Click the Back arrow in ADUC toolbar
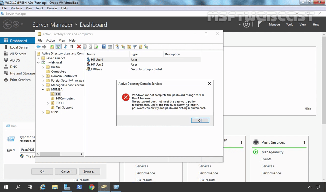Viewport: 326px width, 192px height. tap(38, 47)
